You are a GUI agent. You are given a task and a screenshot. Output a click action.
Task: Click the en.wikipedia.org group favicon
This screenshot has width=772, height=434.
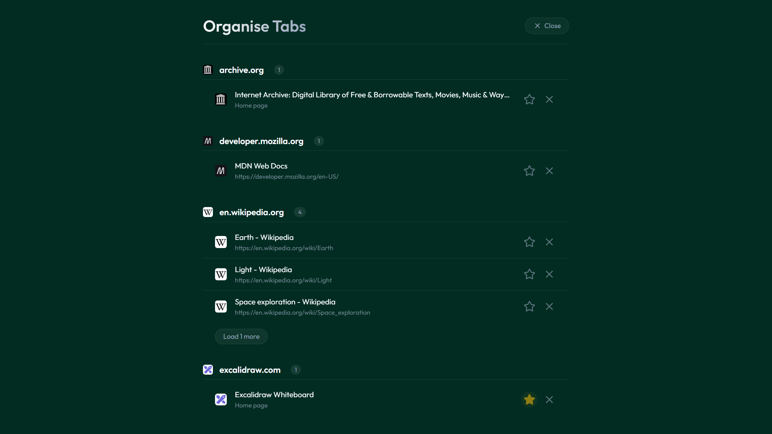[x=208, y=212]
